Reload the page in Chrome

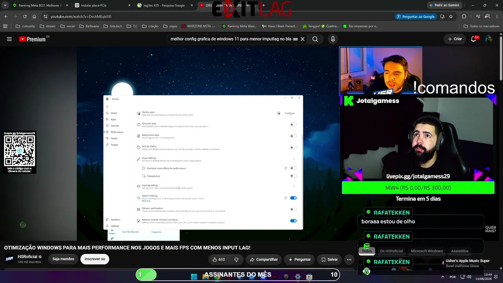[25, 17]
